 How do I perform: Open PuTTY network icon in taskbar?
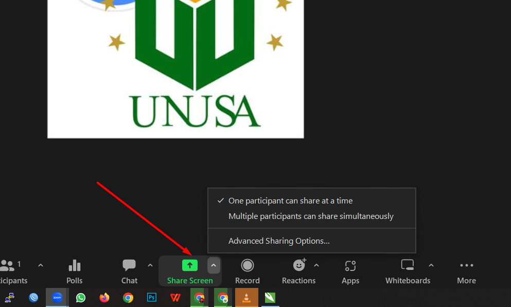pos(9,298)
